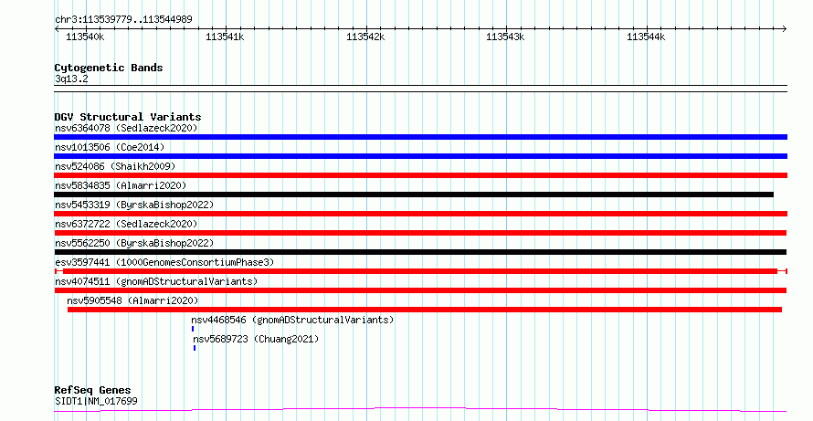Click the RefSeq Genes track title

[x=93, y=390]
